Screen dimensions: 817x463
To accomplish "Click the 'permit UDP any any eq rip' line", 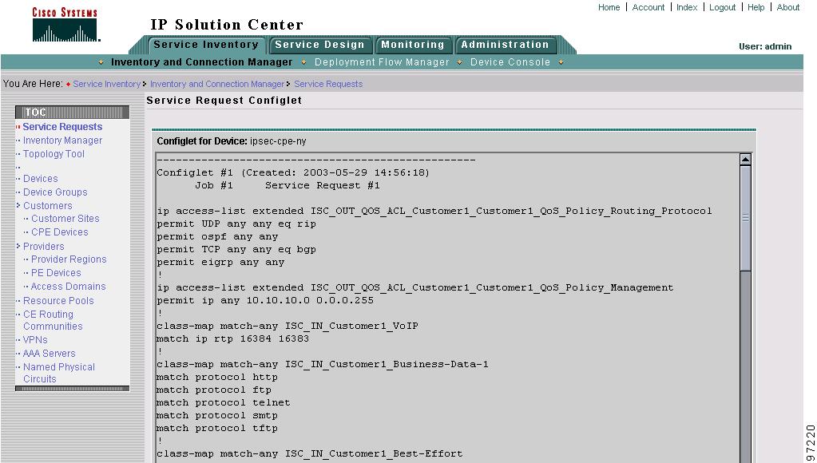I will pos(236,224).
